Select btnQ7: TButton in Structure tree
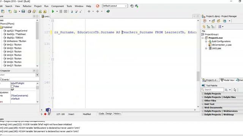This screenshot has height=136, width=243. [14, 65]
